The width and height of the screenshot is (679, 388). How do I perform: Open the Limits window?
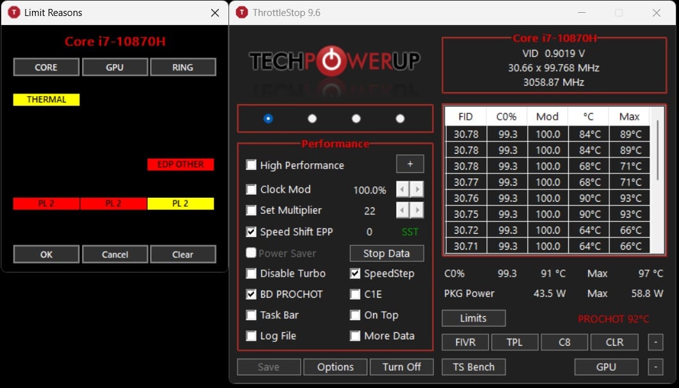pyautogui.click(x=474, y=318)
